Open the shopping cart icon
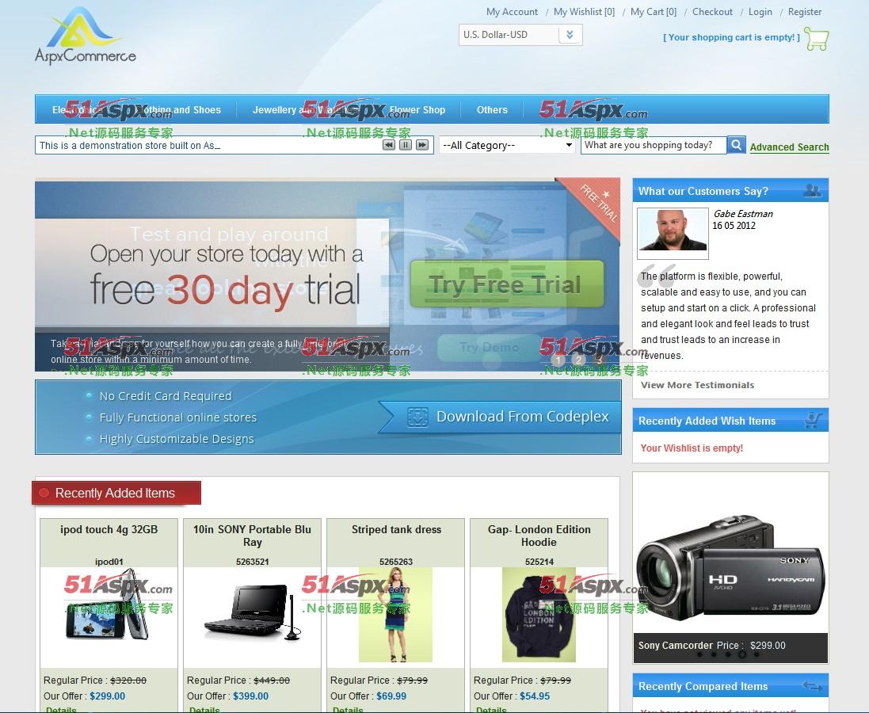Screen dimensions: 869x713 pos(817,39)
